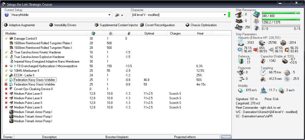Click the powergrid icon beside 1256.2 / 1375
This screenshot has width=305, height=140.
coord(256,21)
